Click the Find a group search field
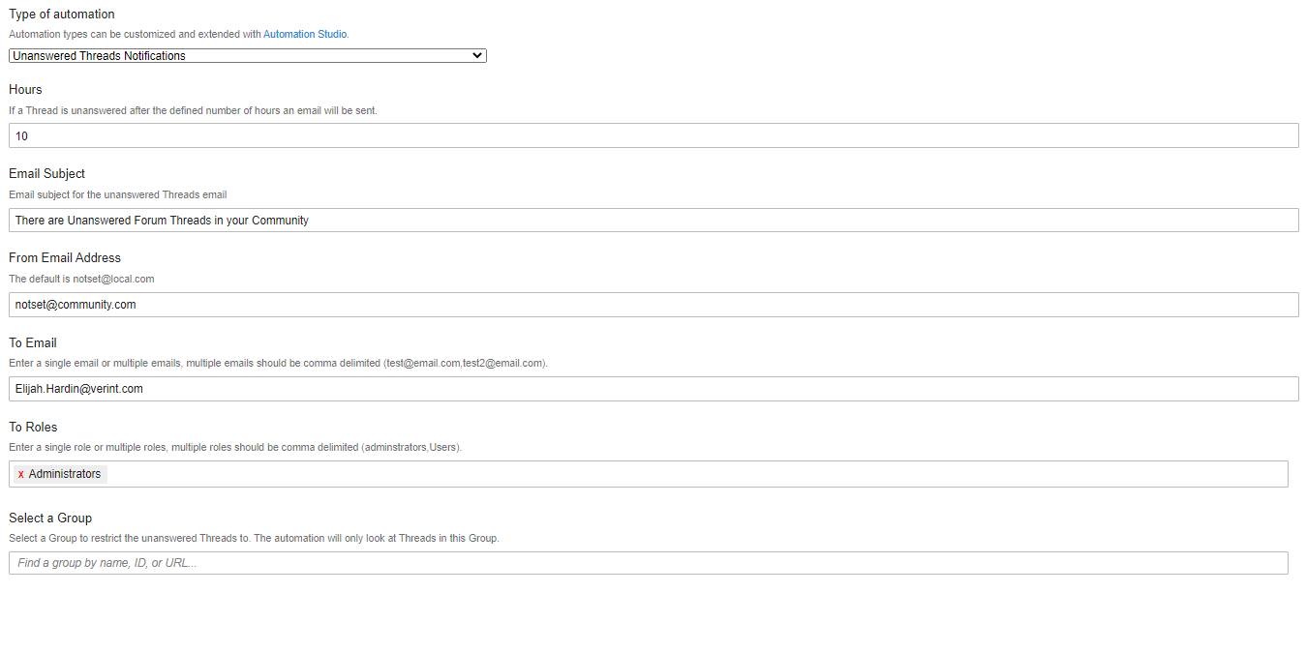Viewport: 1306px width, 652px height. tap(649, 563)
